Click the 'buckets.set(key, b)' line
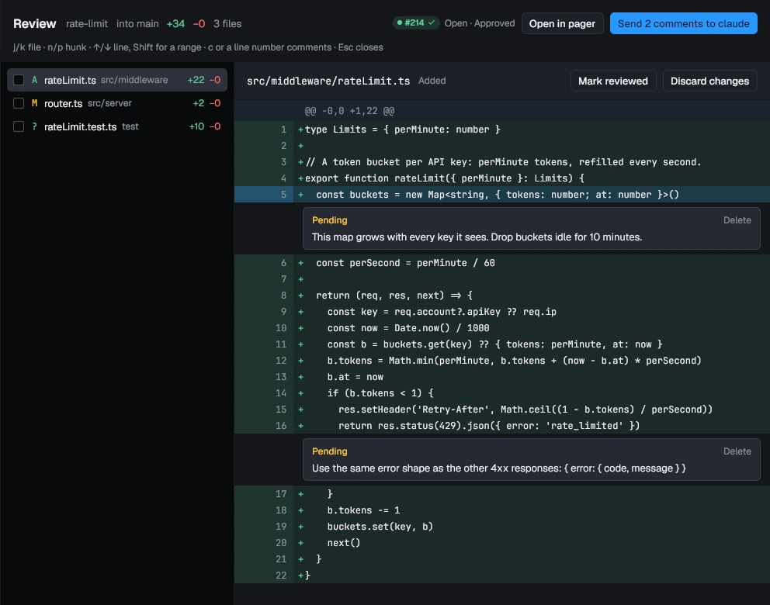The image size is (770, 605). 380,527
